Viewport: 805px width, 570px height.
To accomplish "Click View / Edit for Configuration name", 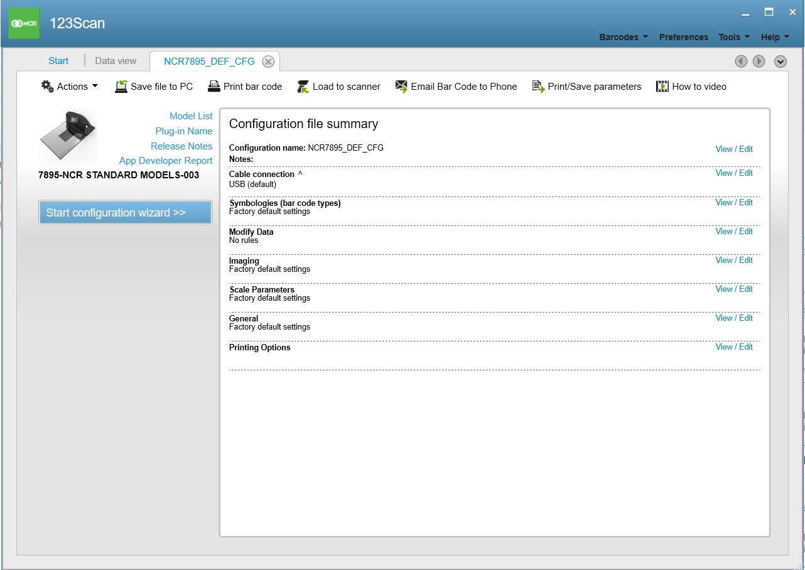I will coord(734,149).
